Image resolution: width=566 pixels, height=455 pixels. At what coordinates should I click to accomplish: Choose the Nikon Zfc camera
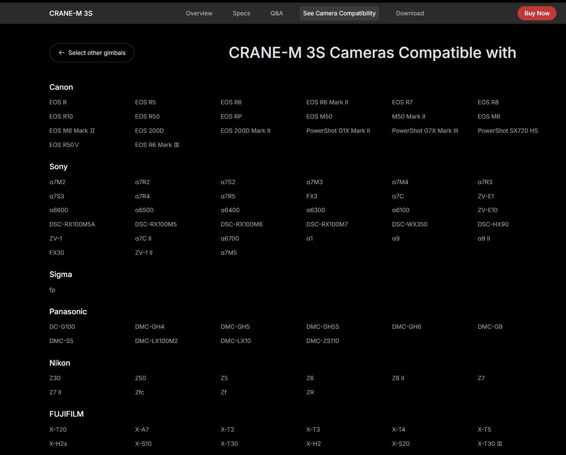(x=139, y=392)
